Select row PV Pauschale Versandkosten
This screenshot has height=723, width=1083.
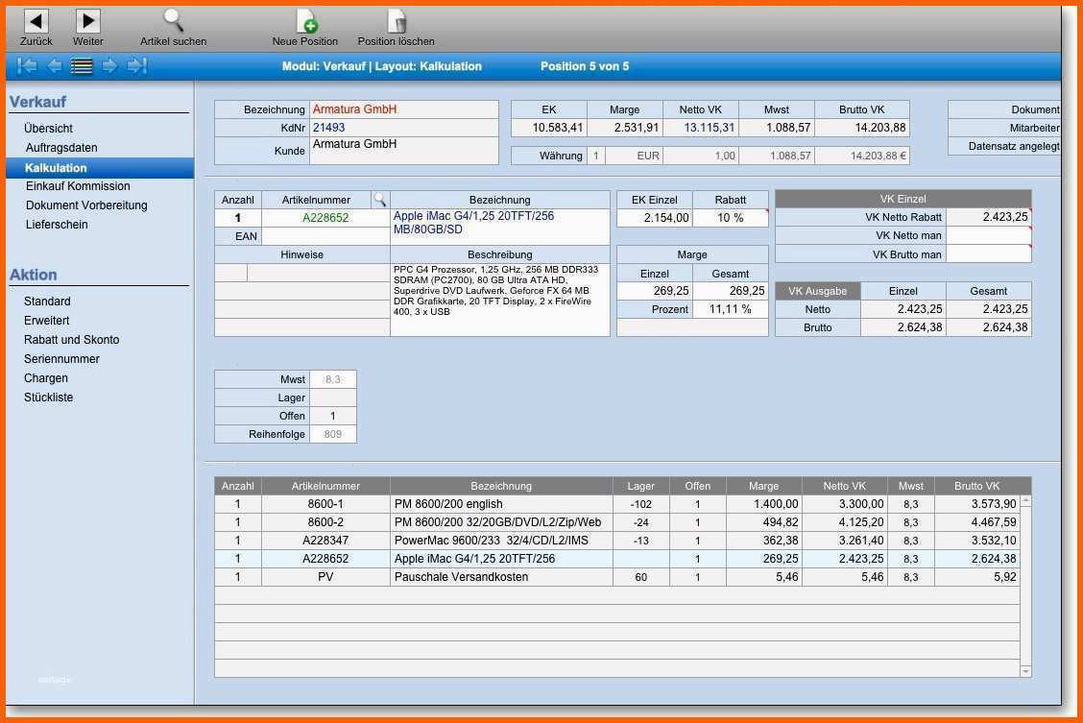click(616, 577)
